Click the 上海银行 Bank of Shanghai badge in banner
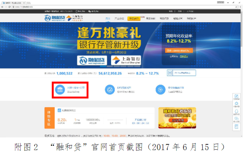 pyautogui.click(x=126, y=60)
